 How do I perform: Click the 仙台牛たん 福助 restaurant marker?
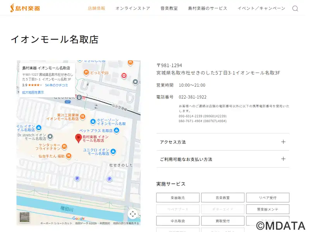coord(69,156)
